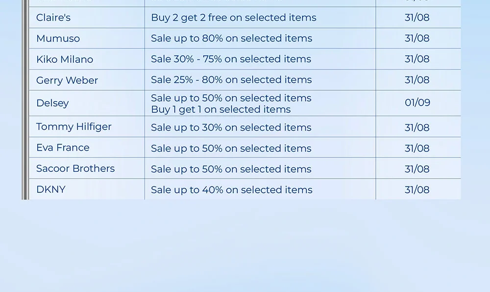Click the Eva France brand name
The width and height of the screenshot is (490, 292).
coord(63,148)
